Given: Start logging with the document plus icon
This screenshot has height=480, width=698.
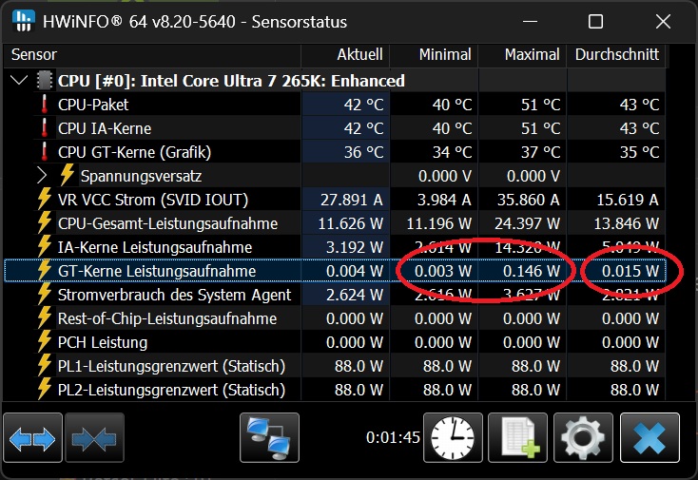Looking at the screenshot, I should 517,438.
